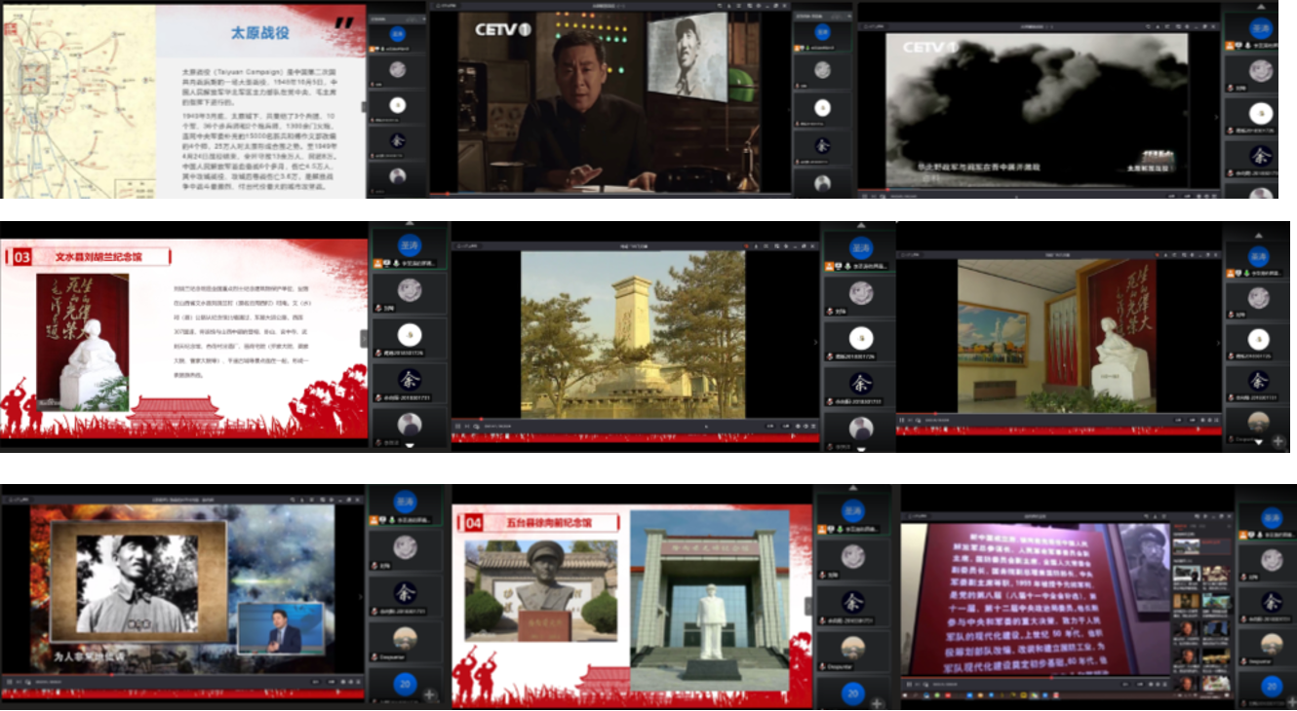Click the plus button beside the 五台县徐向前纪念馆 slide
The height and width of the screenshot is (711, 1297).
click(877, 702)
